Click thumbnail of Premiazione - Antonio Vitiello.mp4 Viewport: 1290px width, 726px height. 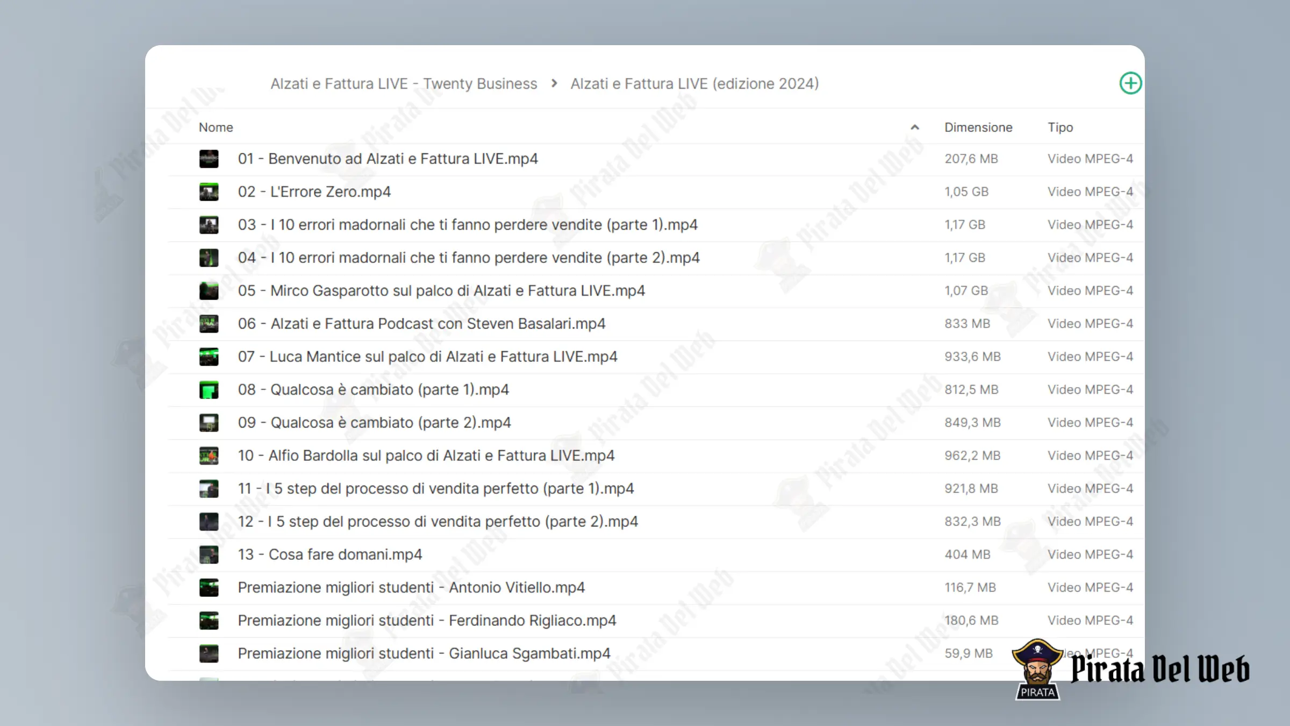209,588
